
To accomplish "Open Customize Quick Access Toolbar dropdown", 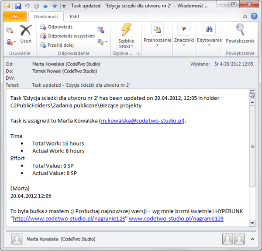I will (64, 7).
